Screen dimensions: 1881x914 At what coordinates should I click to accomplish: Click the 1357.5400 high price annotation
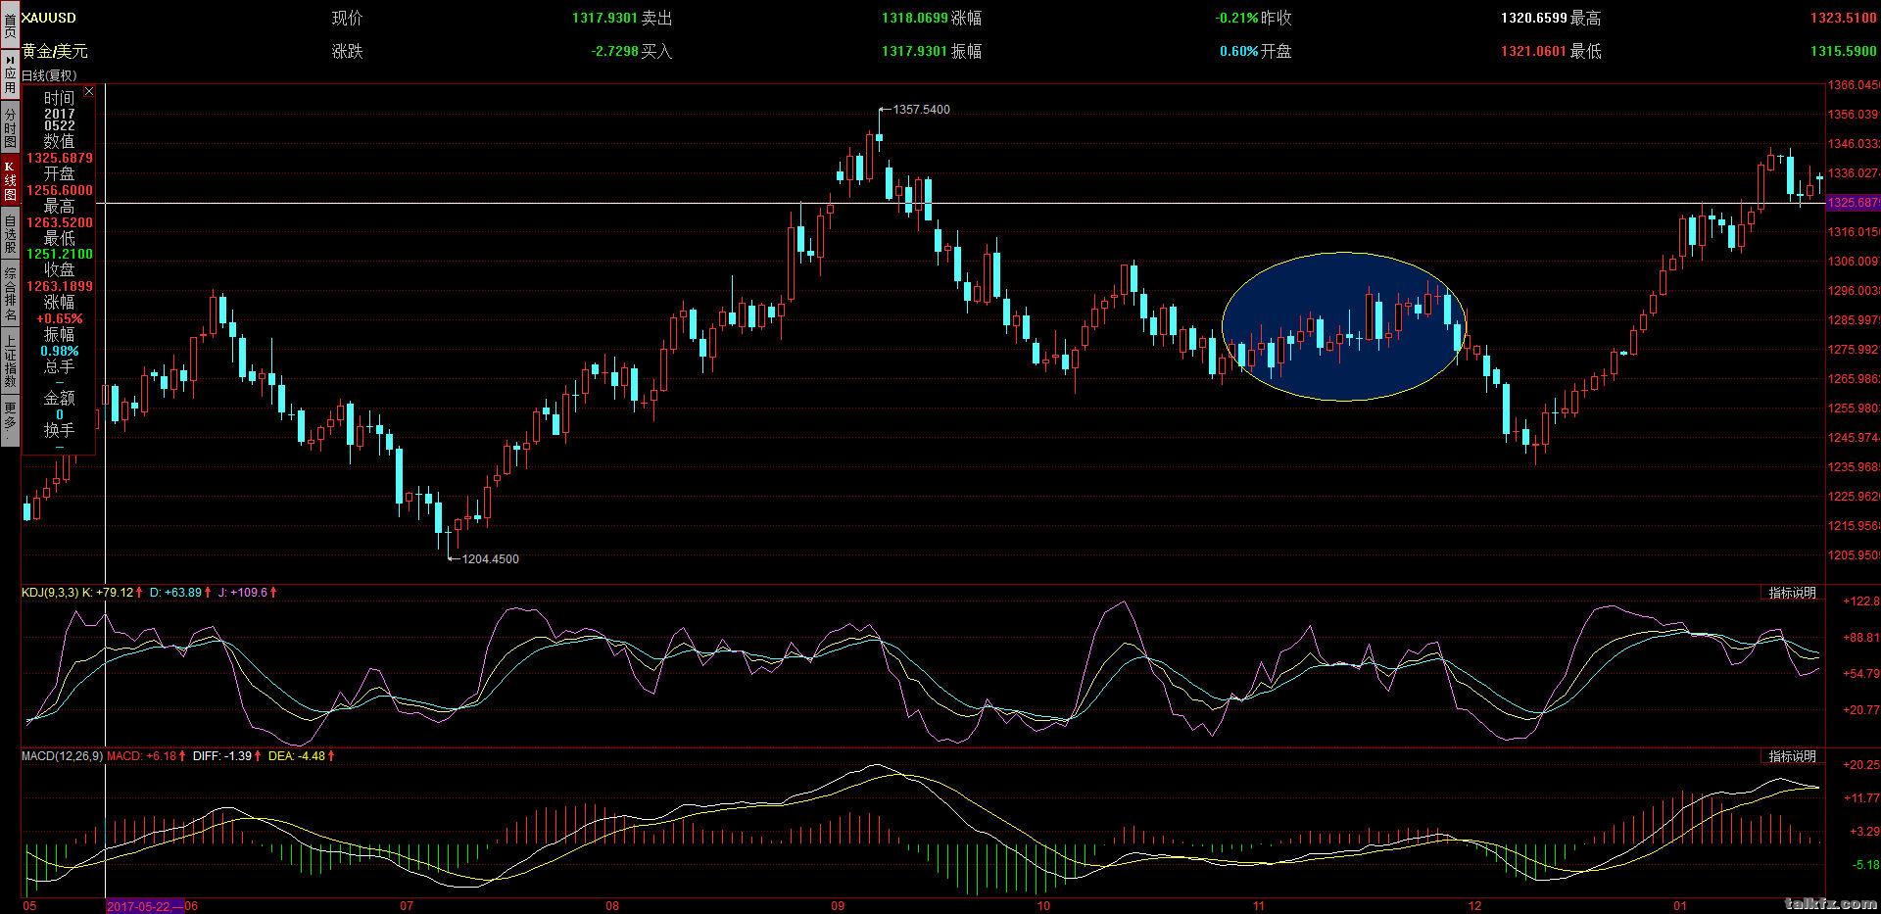click(921, 110)
